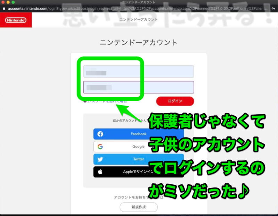Click the header ニンテンドーアカウント text
This screenshot has width=278, height=216.
pos(138,19)
